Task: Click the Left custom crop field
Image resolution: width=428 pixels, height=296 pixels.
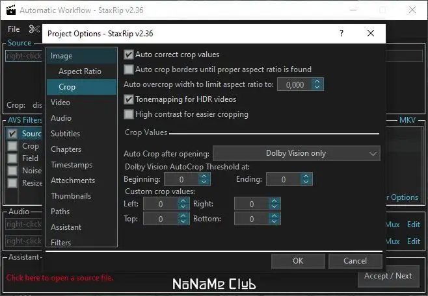Action: (x=161, y=204)
